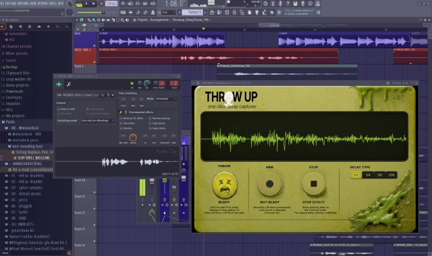Toggle the loop recording icon
432x256 pixels.
153,3
